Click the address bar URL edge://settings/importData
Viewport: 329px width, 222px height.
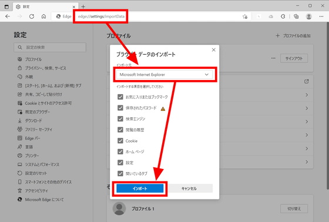click(101, 16)
